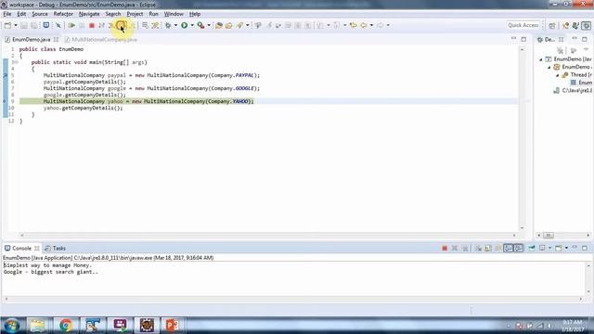Viewport: 594px width, 334px height.
Task: Collapse the EnumDemo launch tree node
Action: click(541, 59)
